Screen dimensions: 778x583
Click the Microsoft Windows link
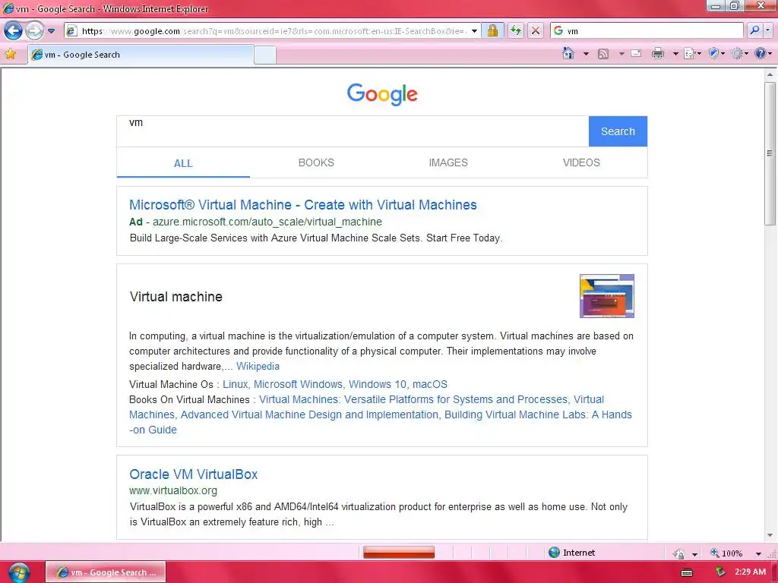coord(298,384)
